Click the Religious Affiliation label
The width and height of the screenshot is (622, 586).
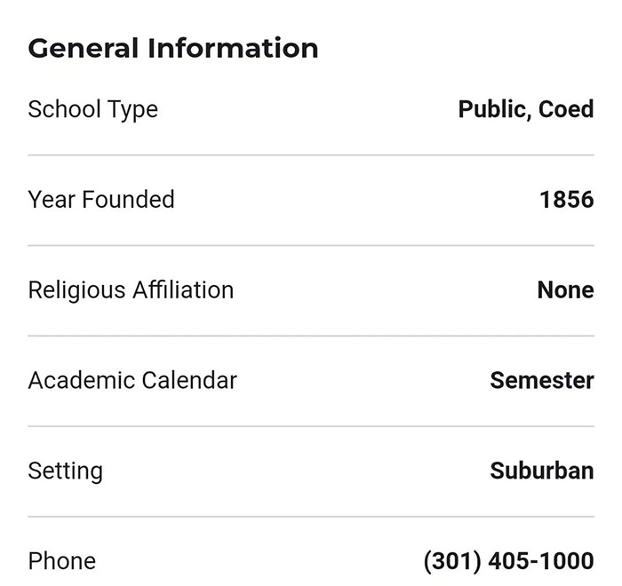[131, 290]
